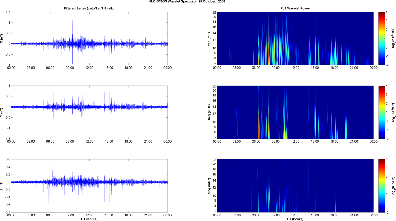Screen dimensions: 396x221
Task: Click the "-2" tick on the Y colorbar
Action: [x=387, y=139]
